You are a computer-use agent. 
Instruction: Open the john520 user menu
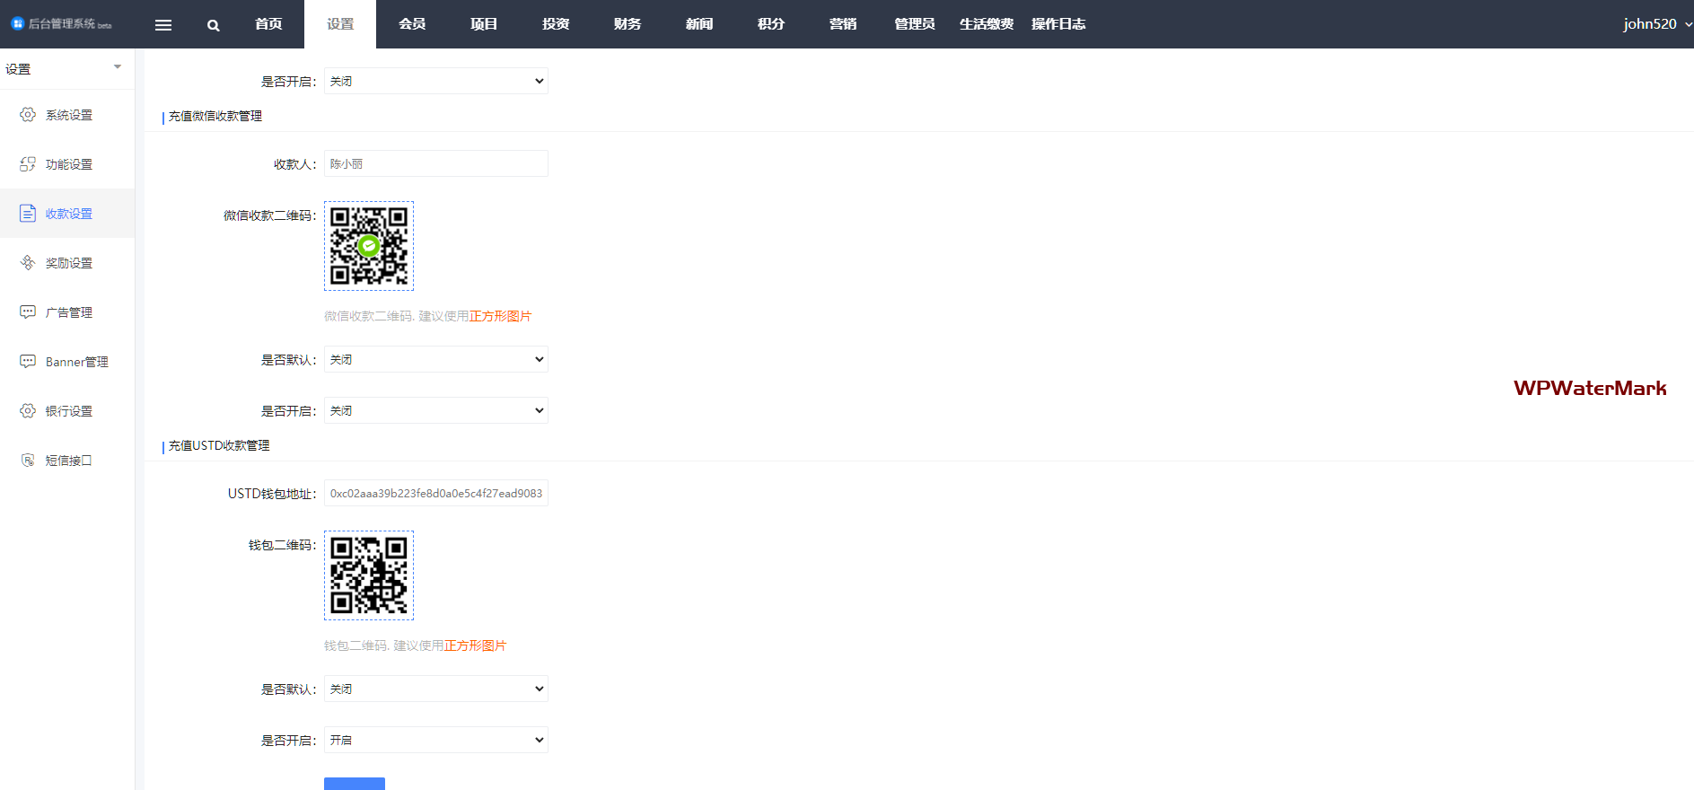[1656, 24]
